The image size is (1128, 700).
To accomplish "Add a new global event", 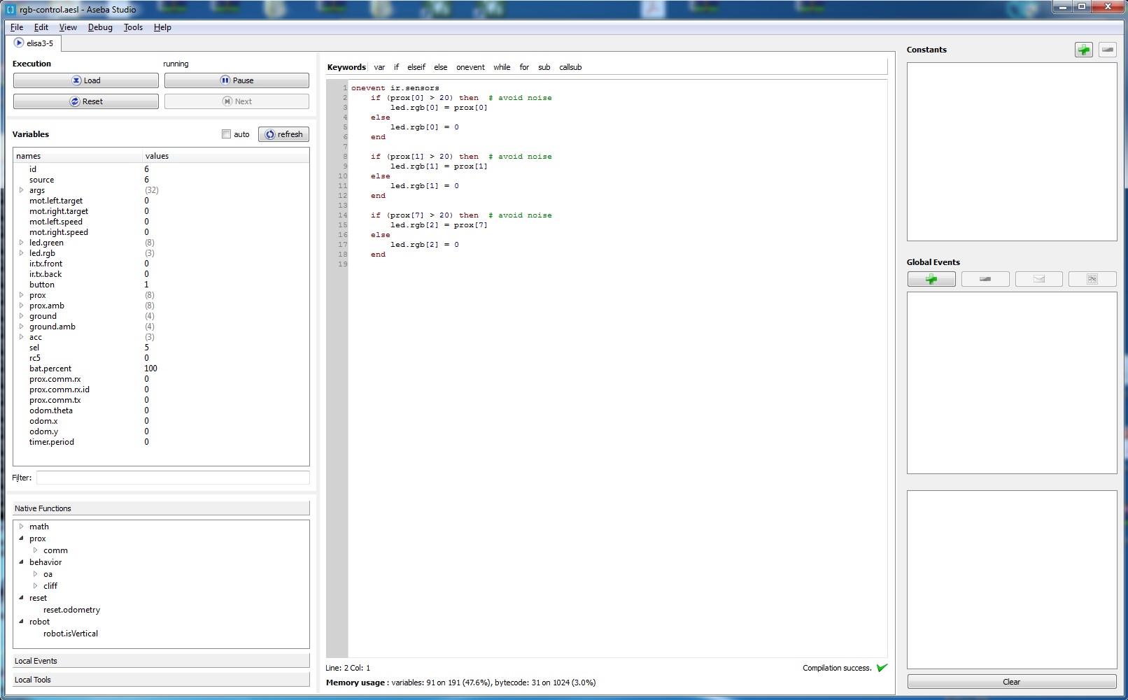I will tap(931, 279).
